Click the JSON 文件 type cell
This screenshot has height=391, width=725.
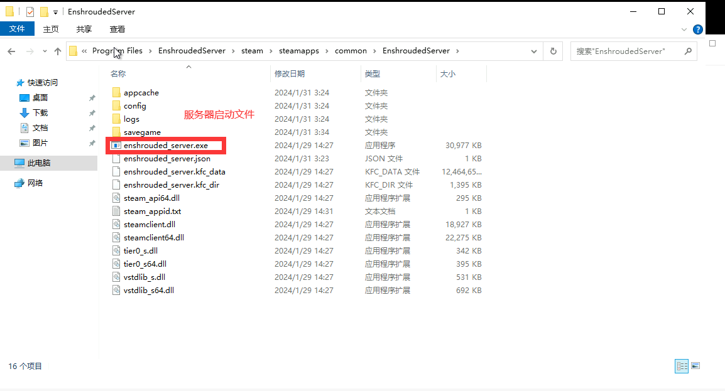pyautogui.click(x=384, y=159)
